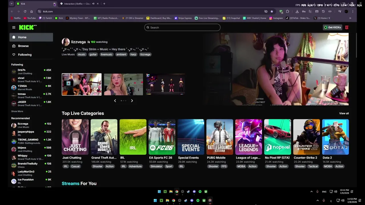The image size is (365, 205).
Task: Click the magnifier icon in search bar
Action: [x=148, y=28]
